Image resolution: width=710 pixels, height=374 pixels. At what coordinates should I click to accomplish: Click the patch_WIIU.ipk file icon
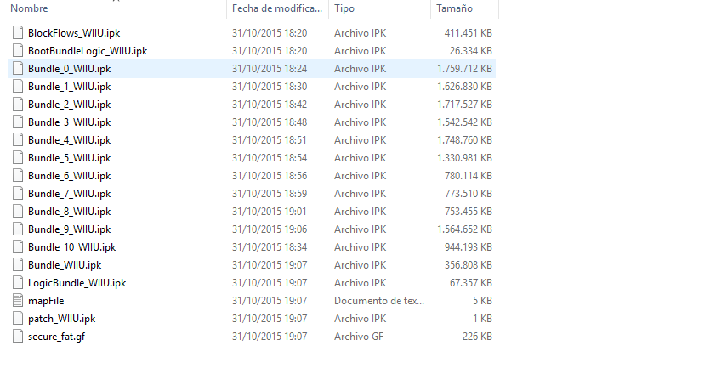(20, 319)
